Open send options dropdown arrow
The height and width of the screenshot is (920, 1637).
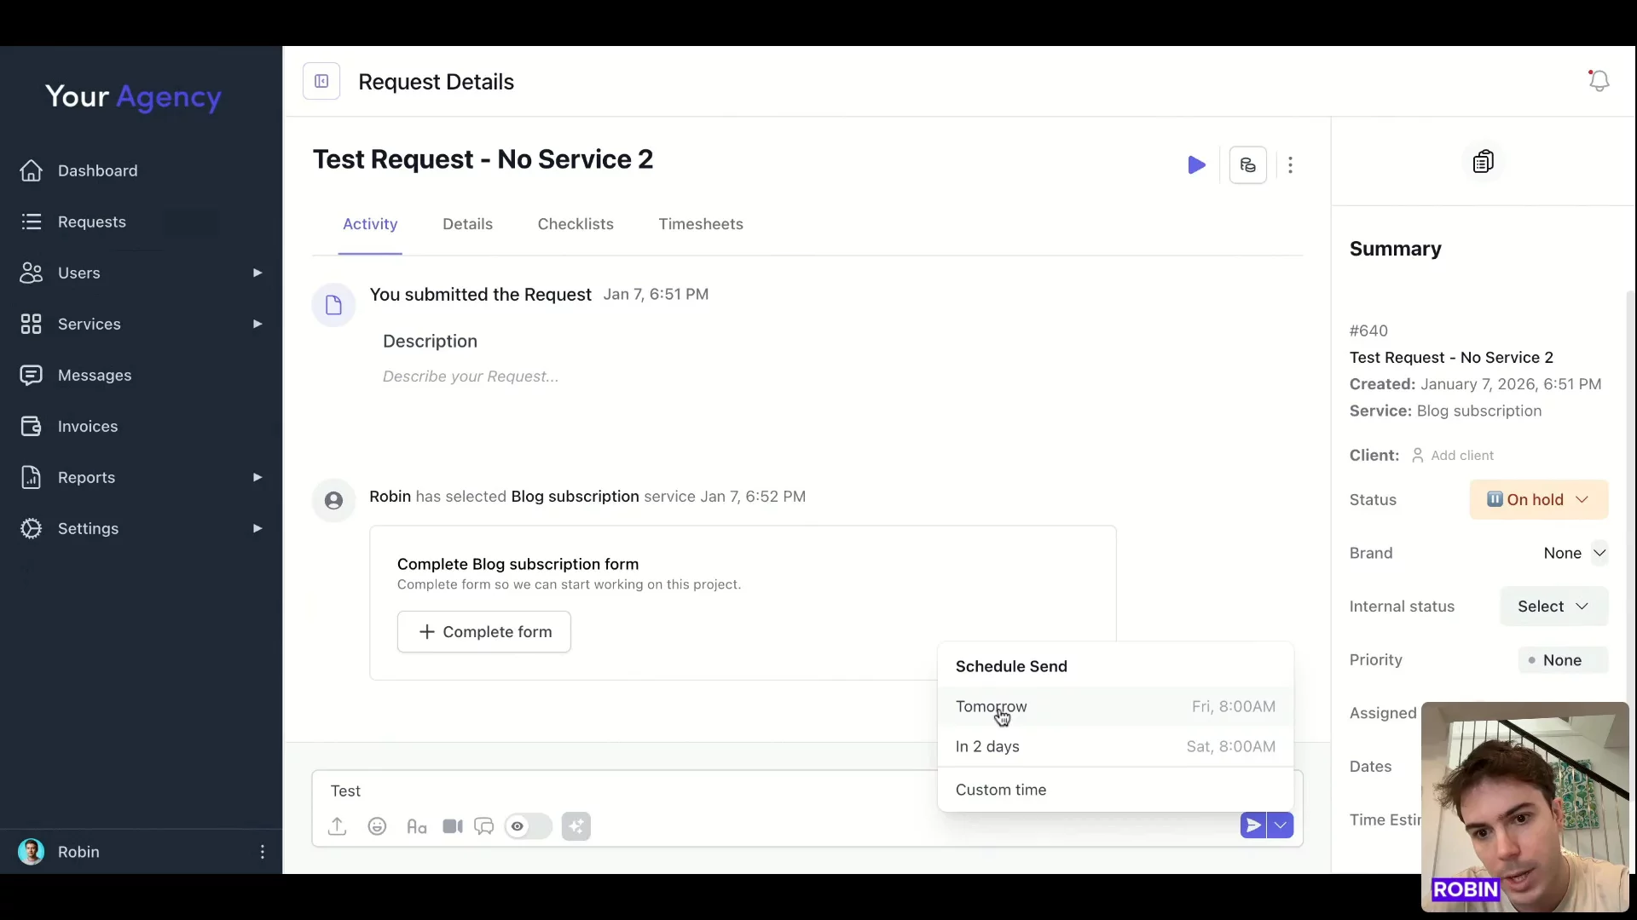[x=1281, y=825]
